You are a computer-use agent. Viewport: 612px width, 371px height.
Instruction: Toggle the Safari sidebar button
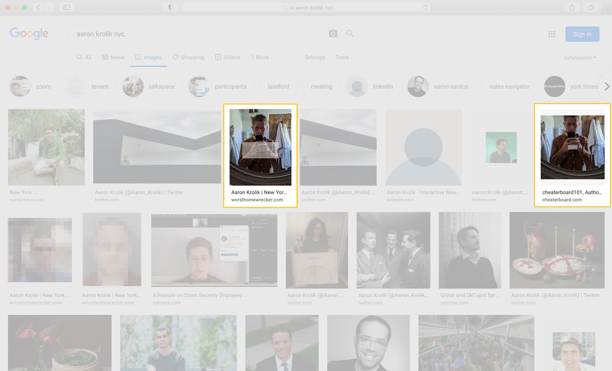click(x=66, y=8)
